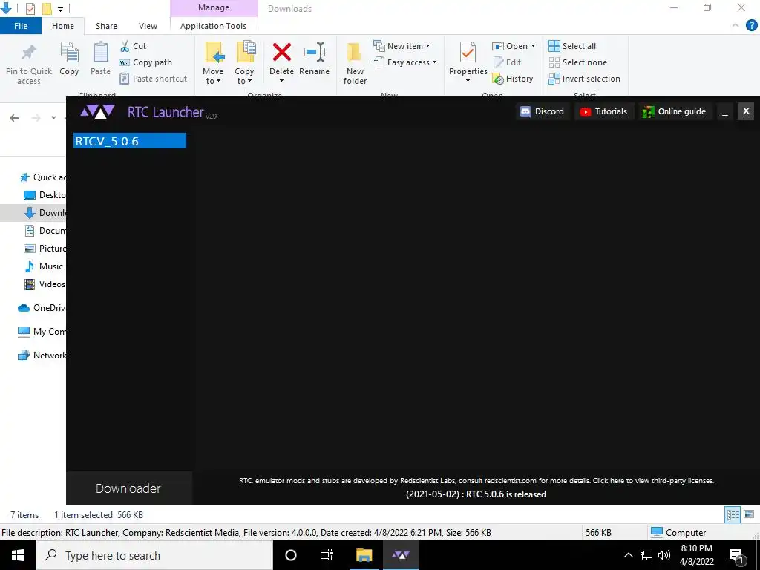Click the Explorer Back arrow
The image size is (760, 570).
14,118
